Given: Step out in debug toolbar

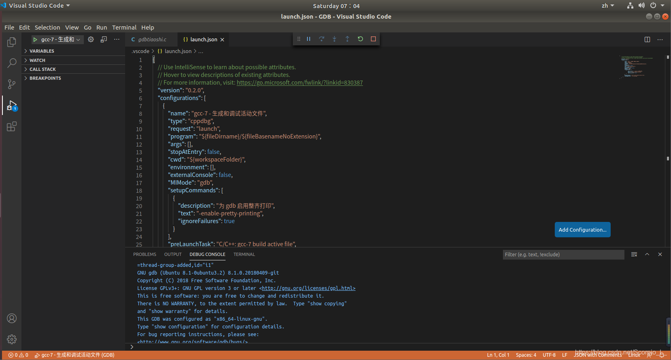Looking at the screenshot, I should 347,39.
